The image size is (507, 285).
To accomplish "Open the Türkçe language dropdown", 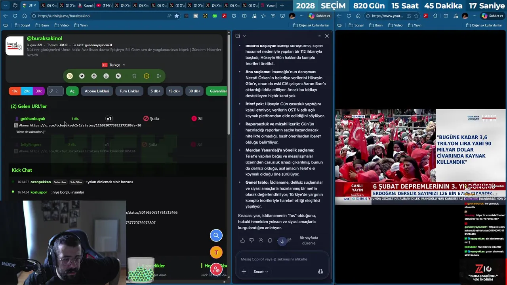I will click(114, 65).
